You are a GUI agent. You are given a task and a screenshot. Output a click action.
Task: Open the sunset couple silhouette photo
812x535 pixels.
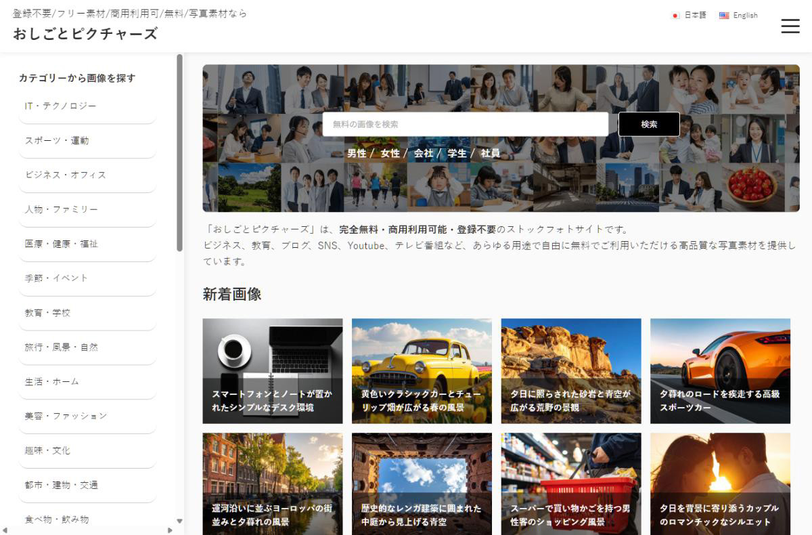(720, 484)
